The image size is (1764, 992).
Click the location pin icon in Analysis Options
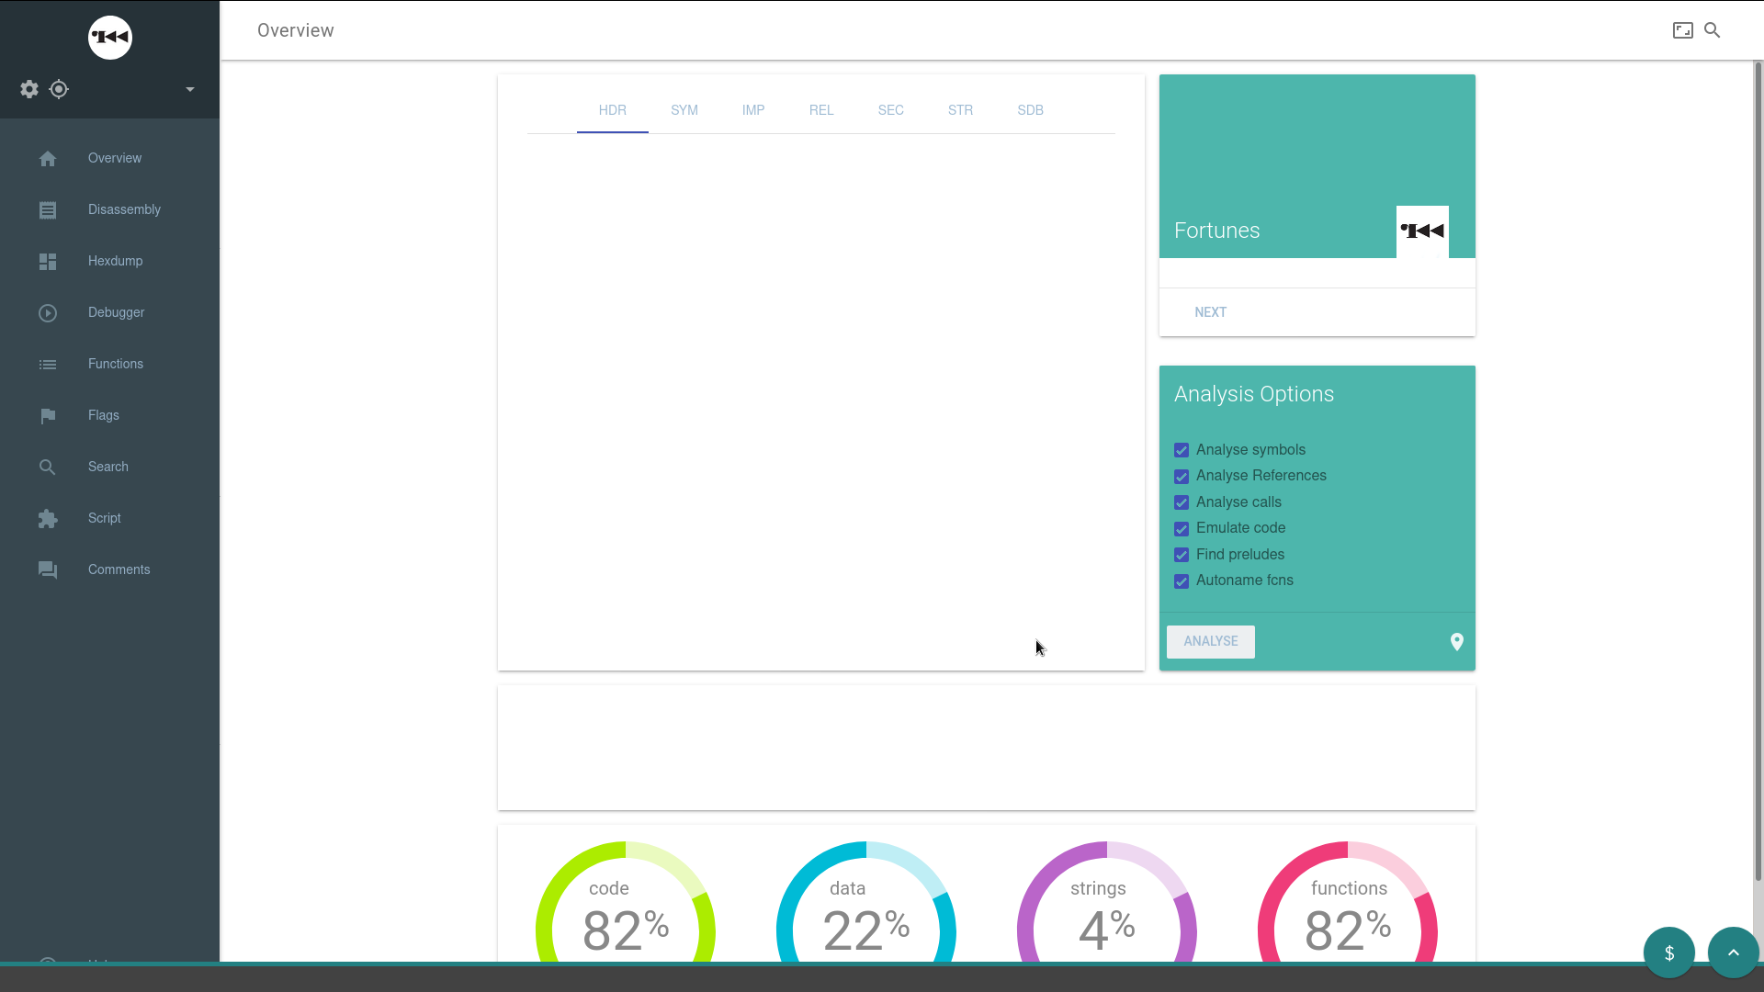tap(1456, 642)
